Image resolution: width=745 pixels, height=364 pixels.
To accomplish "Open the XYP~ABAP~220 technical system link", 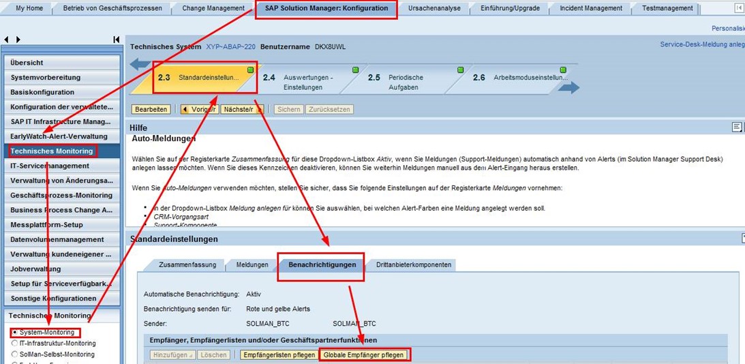I will click(230, 47).
